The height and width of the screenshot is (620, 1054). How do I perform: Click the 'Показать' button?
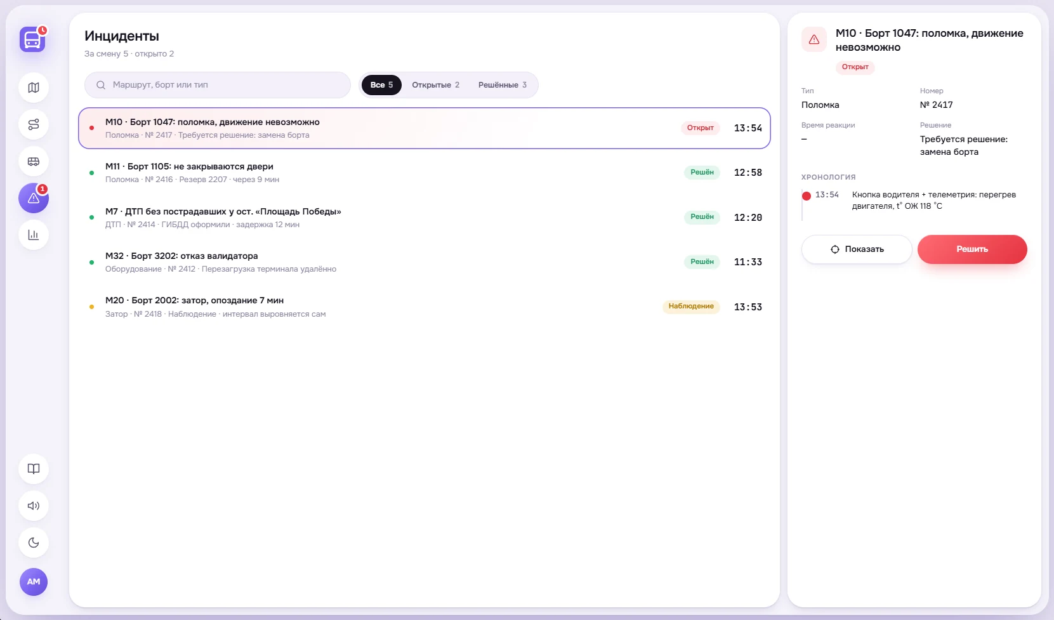pos(857,249)
